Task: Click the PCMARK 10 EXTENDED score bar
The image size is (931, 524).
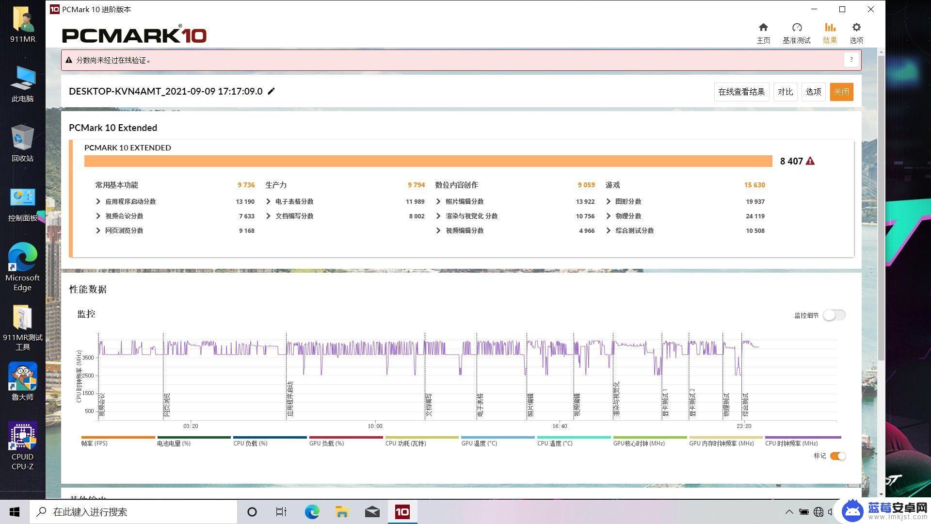Action: [x=428, y=161]
